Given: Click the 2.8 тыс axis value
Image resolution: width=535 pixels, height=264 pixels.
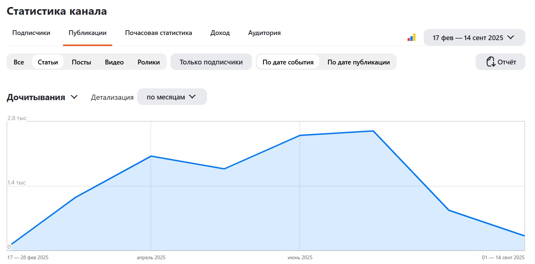Looking at the screenshot, I should pyautogui.click(x=17, y=118).
